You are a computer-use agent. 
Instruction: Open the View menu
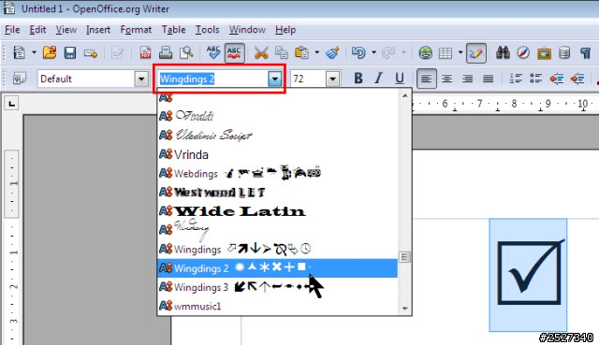[x=66, y=30]
